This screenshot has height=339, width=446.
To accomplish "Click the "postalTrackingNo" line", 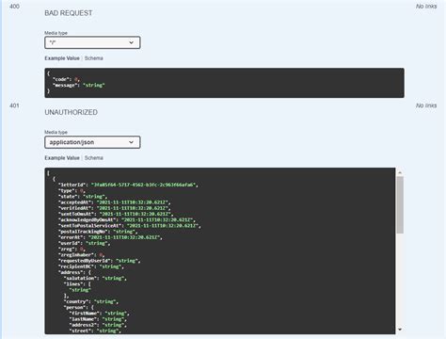I will pos(98,232).
